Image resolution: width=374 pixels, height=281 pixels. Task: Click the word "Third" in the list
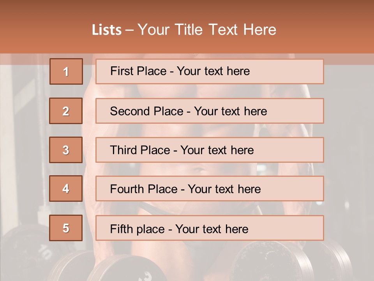(x=123, y=150)
